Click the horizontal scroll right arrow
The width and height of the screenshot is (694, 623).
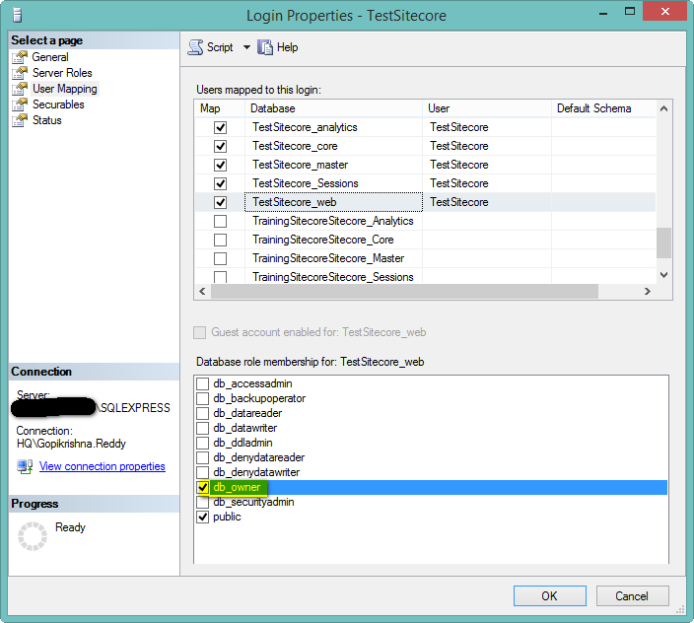(648, 291)
